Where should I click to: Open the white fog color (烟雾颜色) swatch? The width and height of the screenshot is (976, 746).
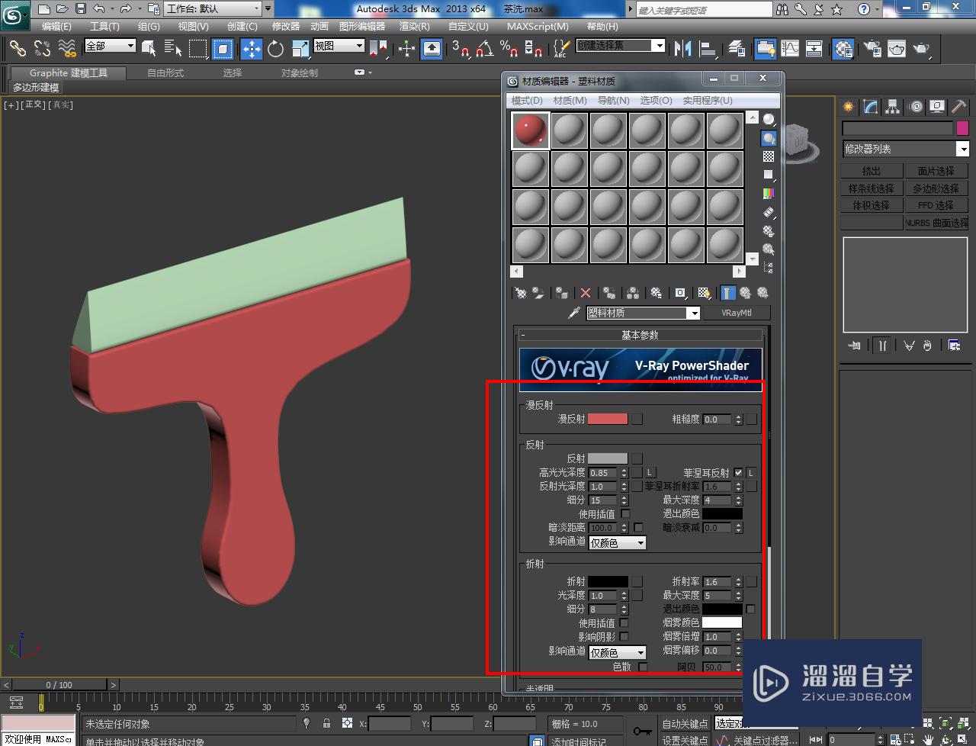pyautogui.click(x=722, y=623)
